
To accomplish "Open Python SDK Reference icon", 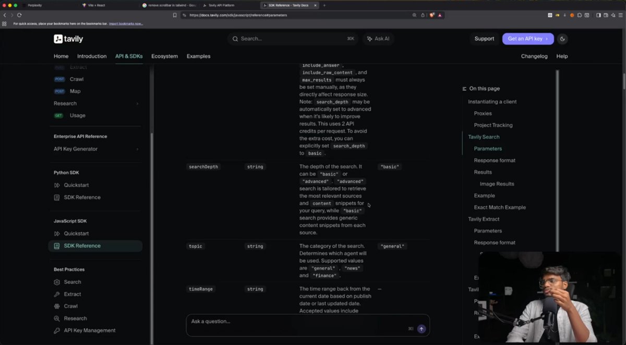I will point(57,198).
